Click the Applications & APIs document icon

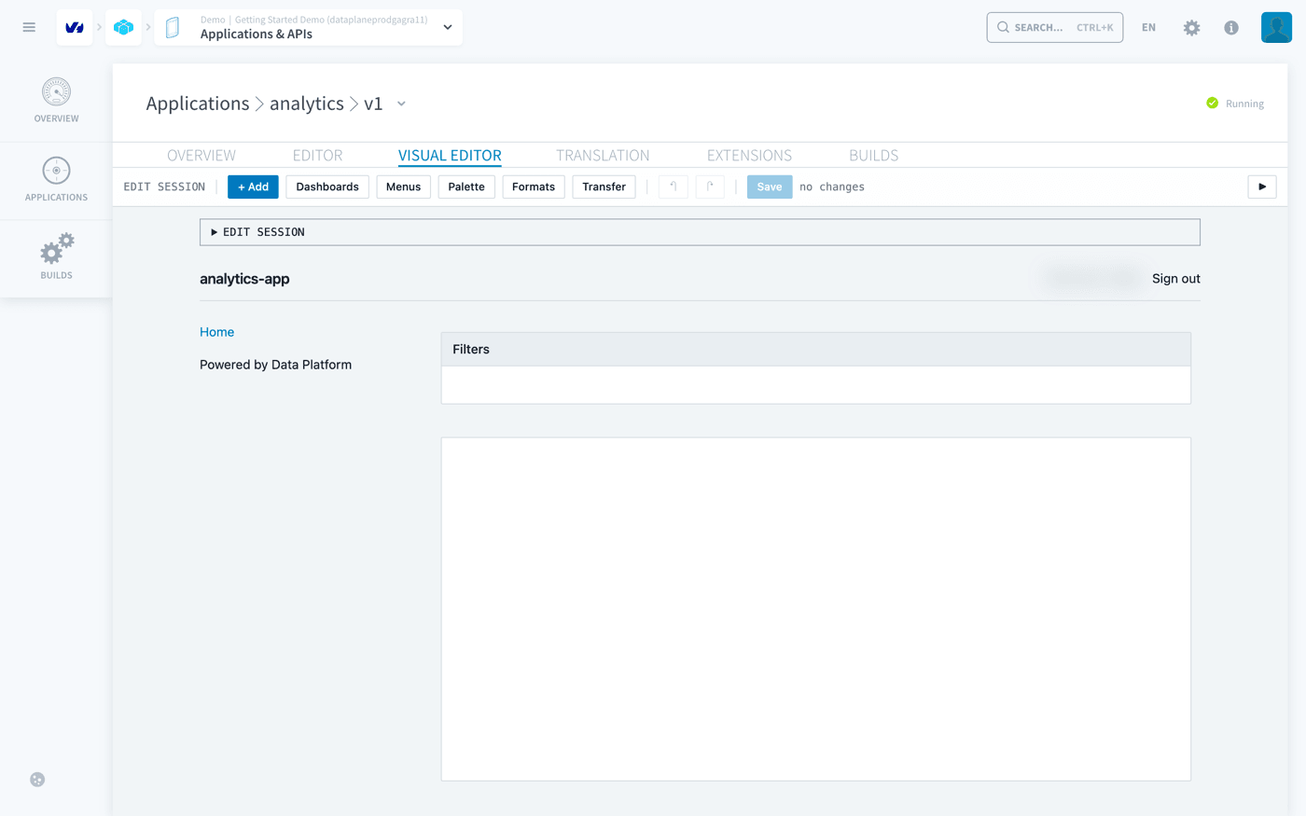point(173,28)
